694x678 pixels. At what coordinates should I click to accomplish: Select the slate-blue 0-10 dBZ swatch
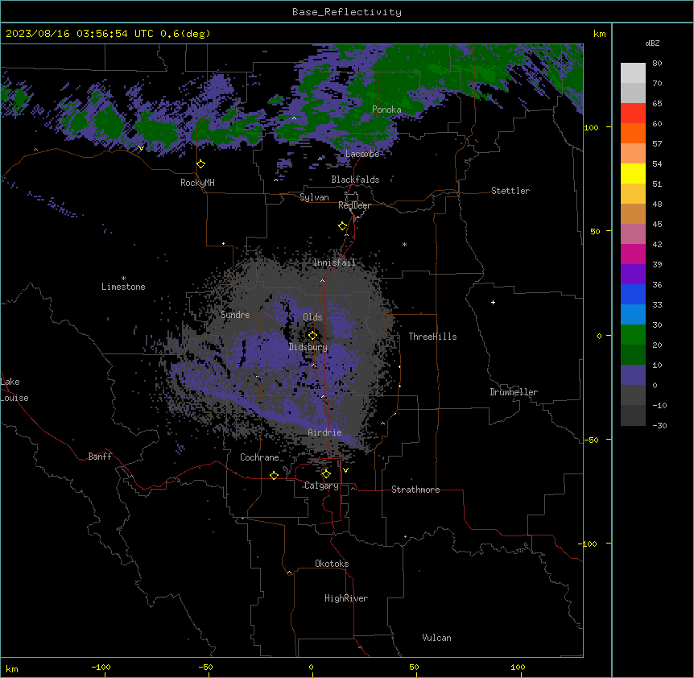pyautogui.click(x=633, y=375)
